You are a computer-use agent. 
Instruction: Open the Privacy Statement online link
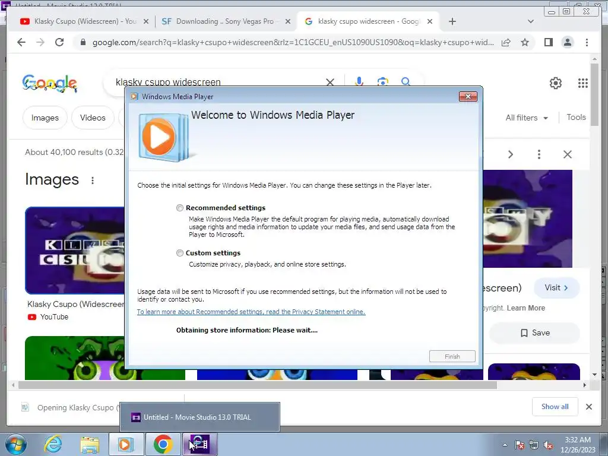pos(251,312)
